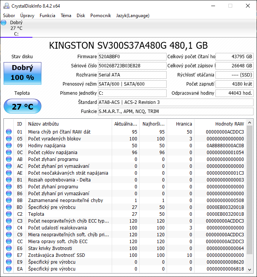Select the Dobrý 27 °C C: disk tab
The width and height of the screenshot is (257, 277).
click(16, 28)
